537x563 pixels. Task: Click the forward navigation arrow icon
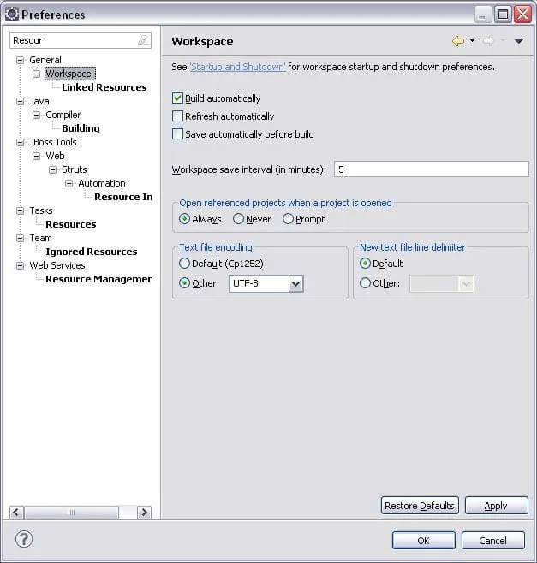click(x=488, y=41)
